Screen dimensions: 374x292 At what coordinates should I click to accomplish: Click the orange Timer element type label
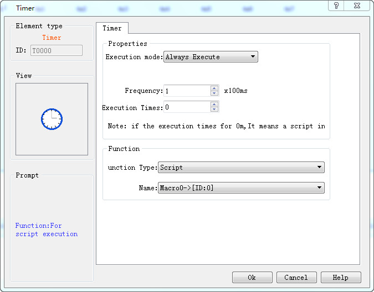point(52,38)
